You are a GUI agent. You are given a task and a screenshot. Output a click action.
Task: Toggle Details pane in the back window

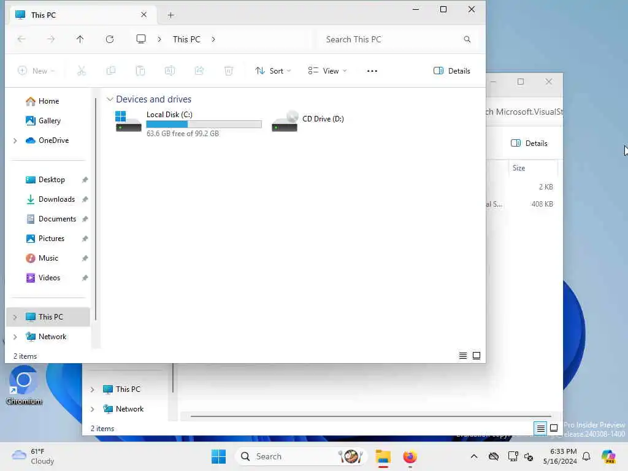point(529,144)
